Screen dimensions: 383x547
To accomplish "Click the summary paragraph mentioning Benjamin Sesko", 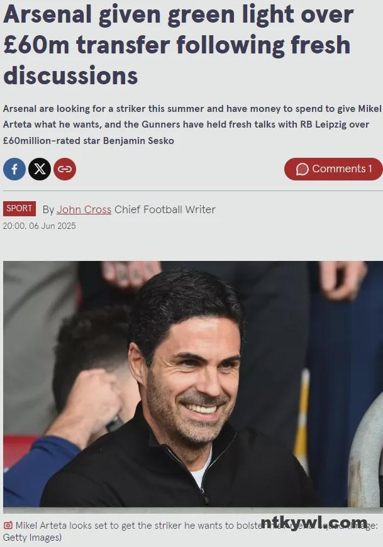I will [192, 124].
